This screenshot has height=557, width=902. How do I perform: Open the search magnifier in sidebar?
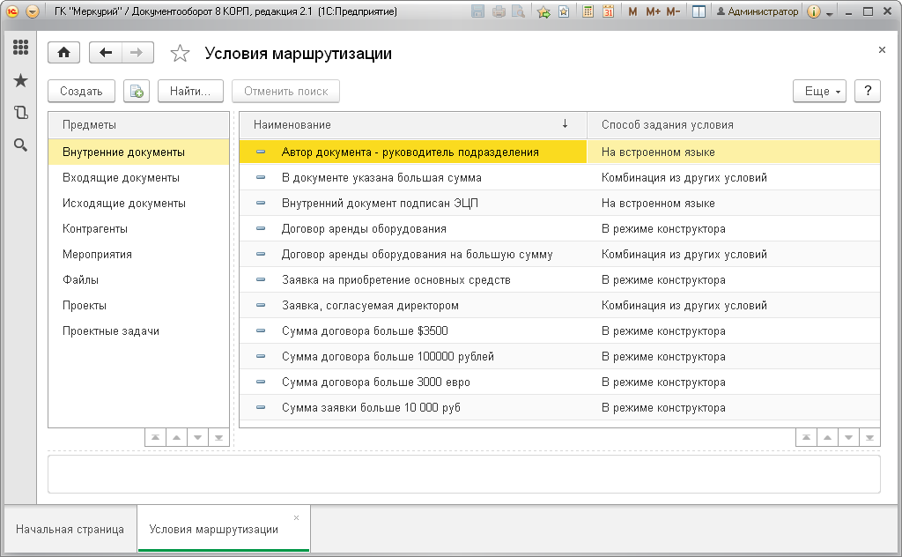pyautogui.click(x=21, y=145)
